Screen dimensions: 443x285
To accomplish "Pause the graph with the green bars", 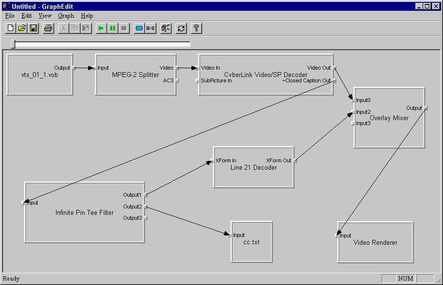I will [113, 28].
